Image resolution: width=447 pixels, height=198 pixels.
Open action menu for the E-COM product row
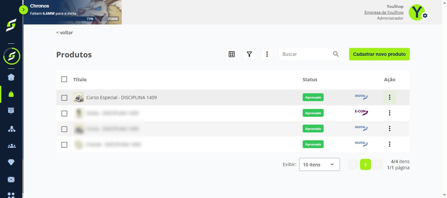(389, 113)
